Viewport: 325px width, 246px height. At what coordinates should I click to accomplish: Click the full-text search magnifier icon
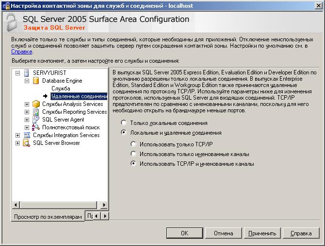click(x=36, y=127)
